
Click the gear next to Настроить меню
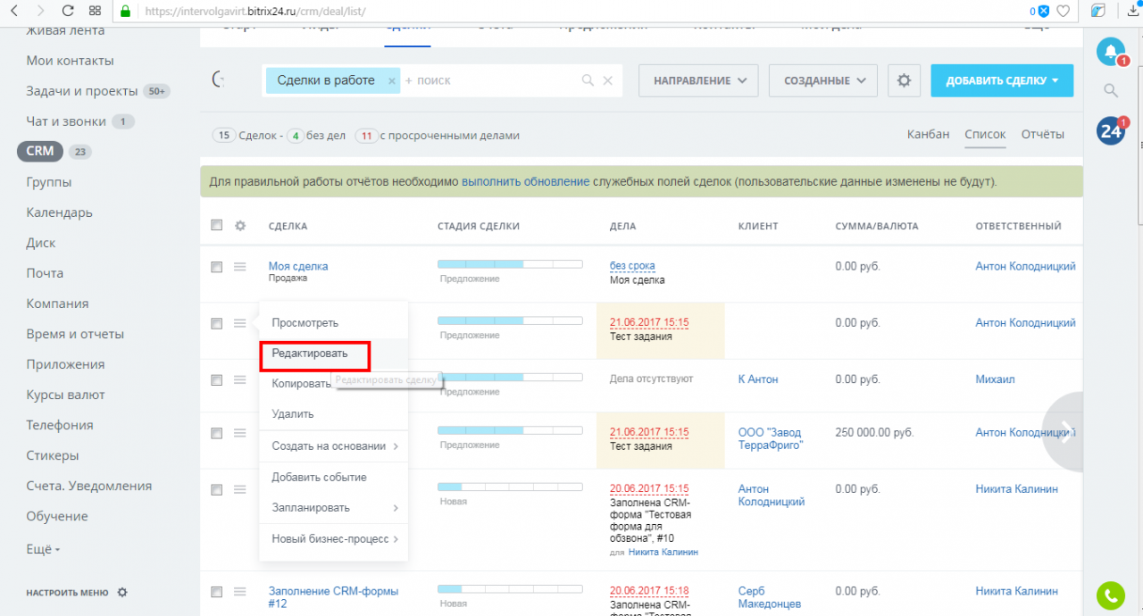[122, 592]
